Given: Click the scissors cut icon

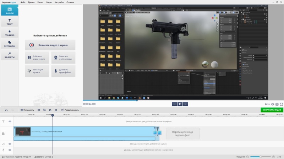Looking at the screenshot, I should (39, 110).
